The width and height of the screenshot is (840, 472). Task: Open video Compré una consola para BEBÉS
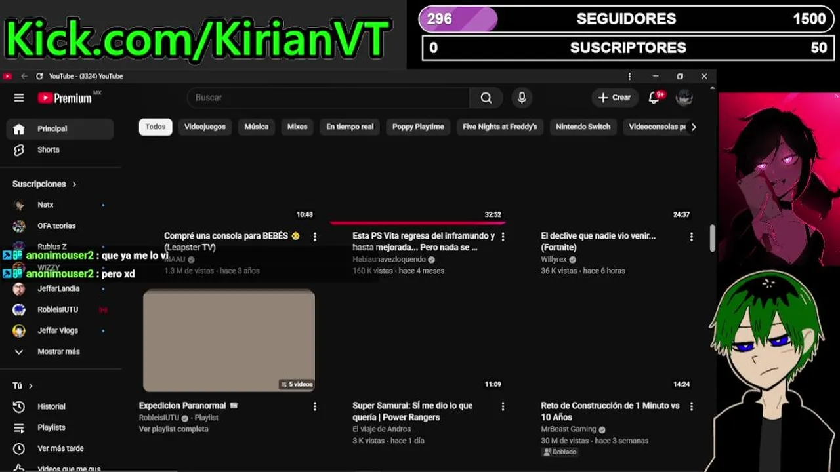(x=232, y=241)
